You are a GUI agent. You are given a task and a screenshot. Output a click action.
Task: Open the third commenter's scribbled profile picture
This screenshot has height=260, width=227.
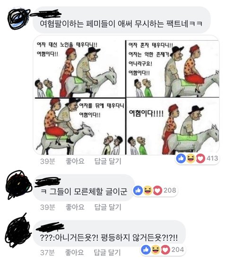(18, 231)
